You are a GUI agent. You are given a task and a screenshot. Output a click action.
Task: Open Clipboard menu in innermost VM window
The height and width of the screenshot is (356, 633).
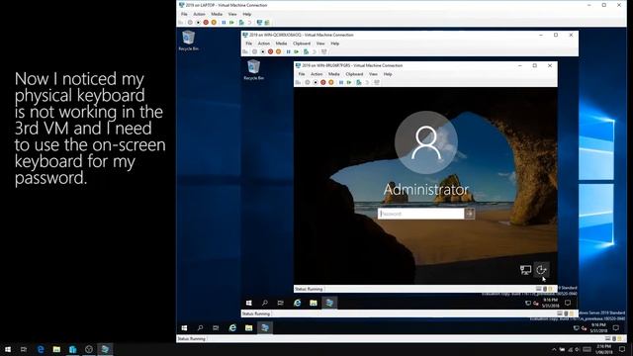(x=354, y=74)
